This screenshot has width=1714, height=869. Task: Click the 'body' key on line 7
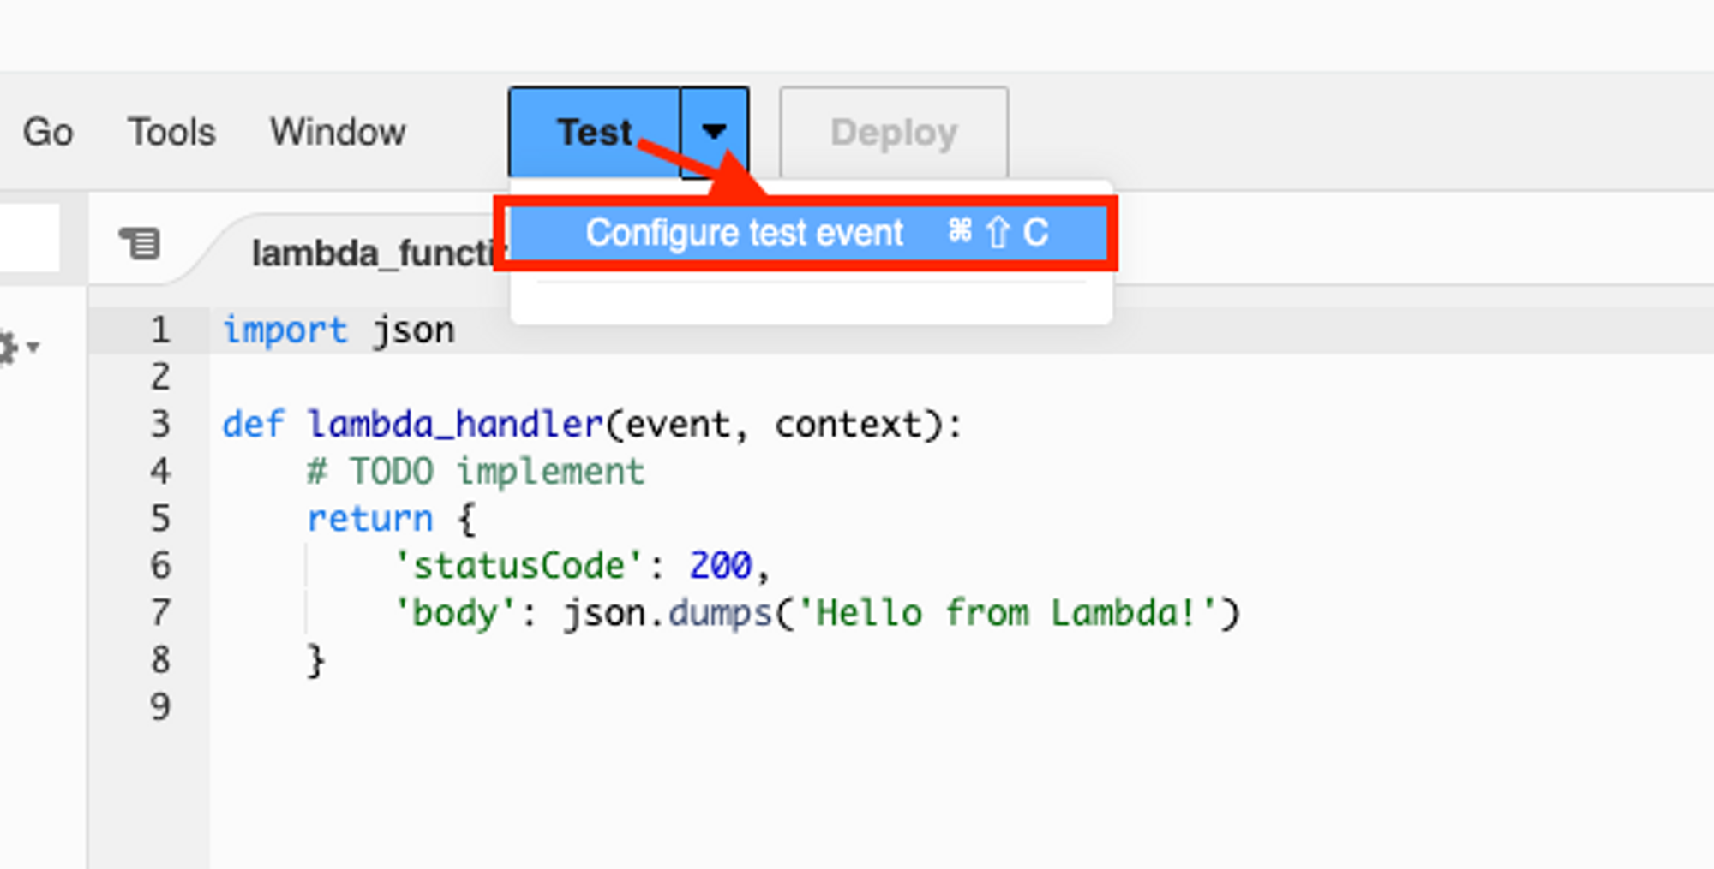(x=454, y=613)
